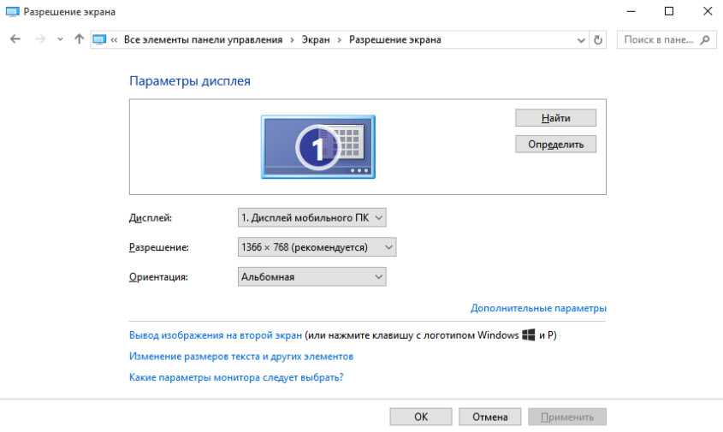Image resolution: width=723 pixels, height=432 pixels.
Task: Click the up one level arrow
Action: (x=80, y=39)
